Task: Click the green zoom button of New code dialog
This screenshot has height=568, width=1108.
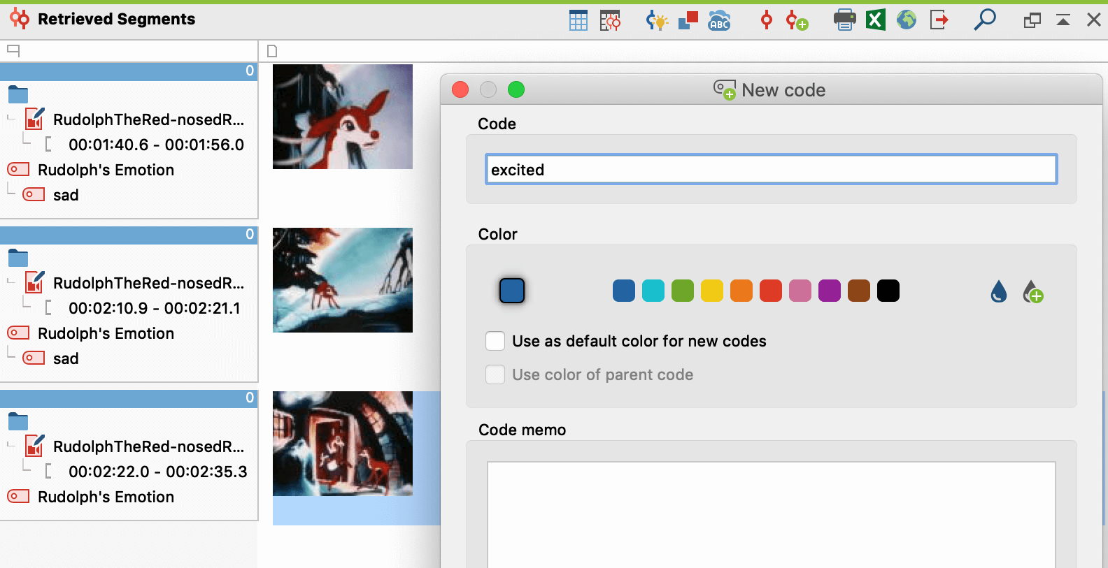Action: pyautogui.click(x=516, y=89)
